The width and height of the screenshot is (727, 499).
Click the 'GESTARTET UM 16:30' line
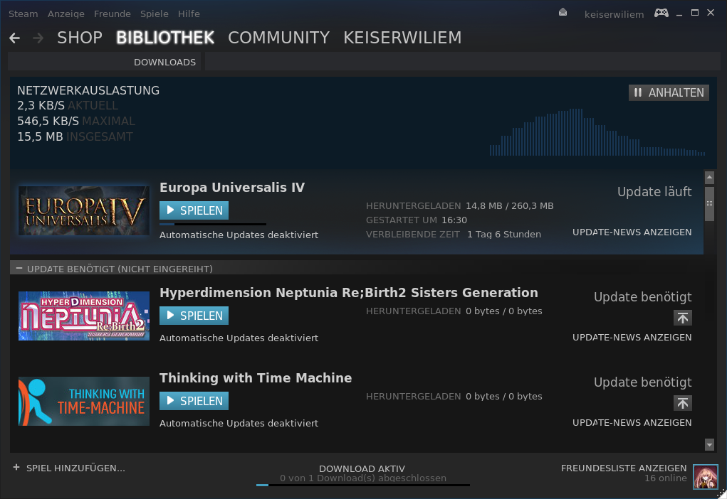[417, 220]
